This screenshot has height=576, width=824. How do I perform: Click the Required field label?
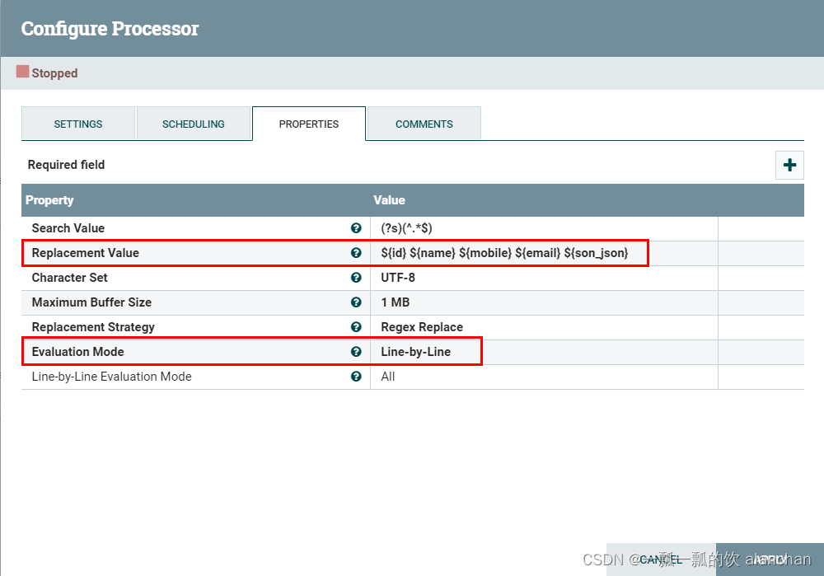click(x=66, y=165)
